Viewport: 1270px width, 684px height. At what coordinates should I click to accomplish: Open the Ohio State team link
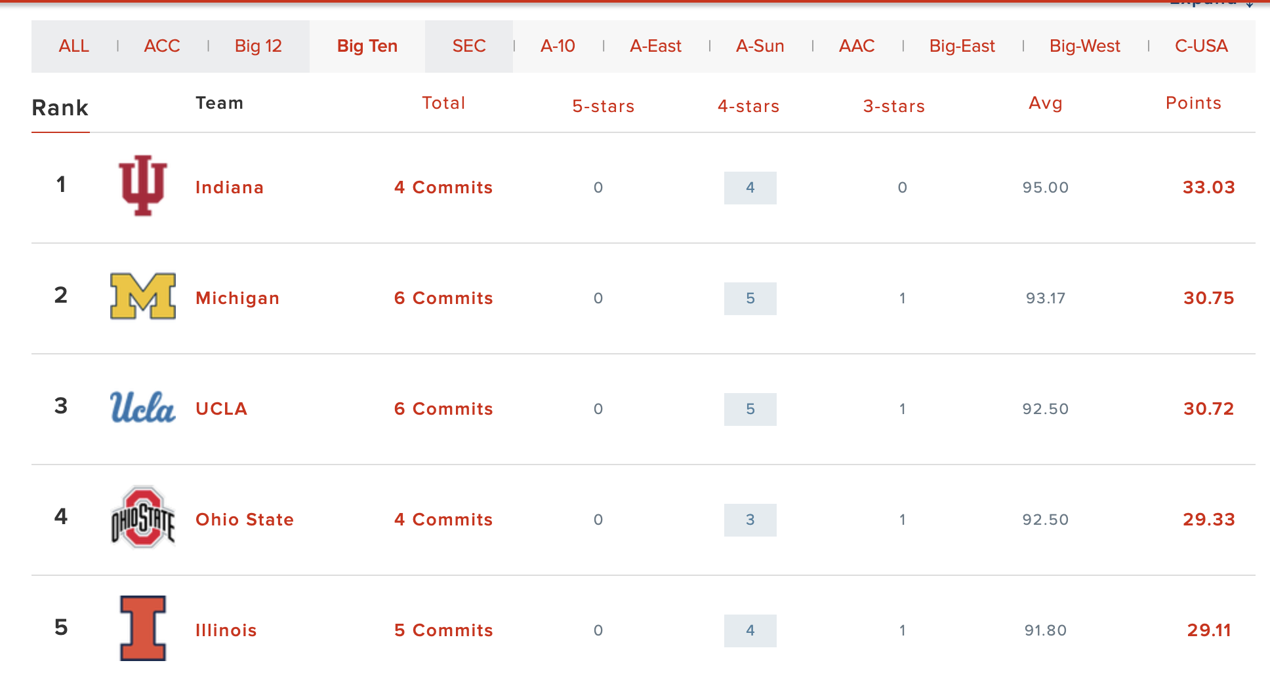point(244,520)
